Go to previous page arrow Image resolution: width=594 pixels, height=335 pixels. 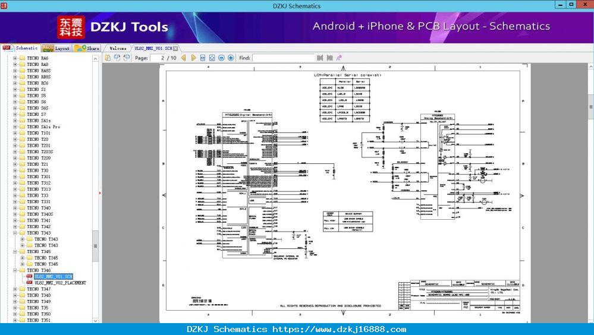pos(184,58)
